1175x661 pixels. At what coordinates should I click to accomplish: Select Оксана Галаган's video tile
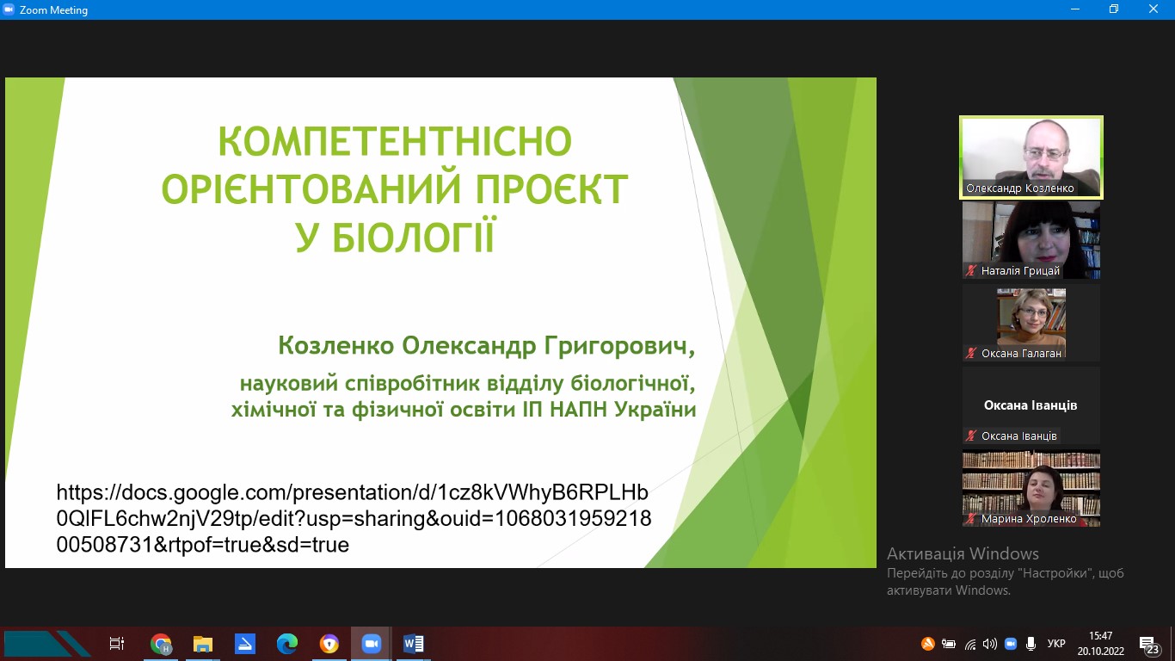[1031, 323]
